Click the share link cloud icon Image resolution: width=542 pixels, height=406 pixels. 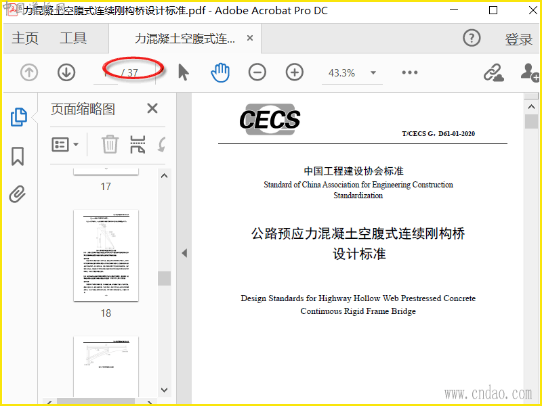click(493, 72)
